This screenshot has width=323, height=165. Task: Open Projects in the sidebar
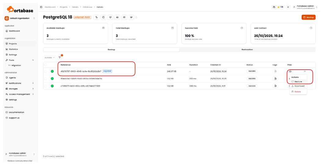[x=20, y=44]
